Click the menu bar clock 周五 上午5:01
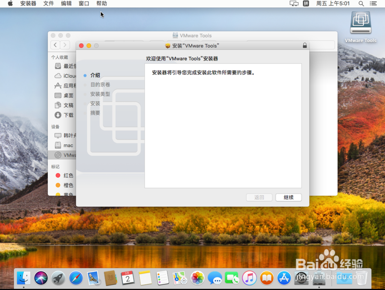Viewport: 385px width, 290px height. (333, 3)
